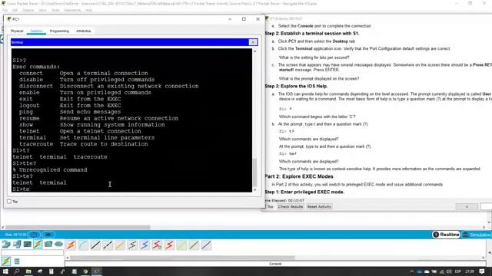The image size is (492, 276).
Task: Click the ESP language indicator in tray
Action: point(458,271)
